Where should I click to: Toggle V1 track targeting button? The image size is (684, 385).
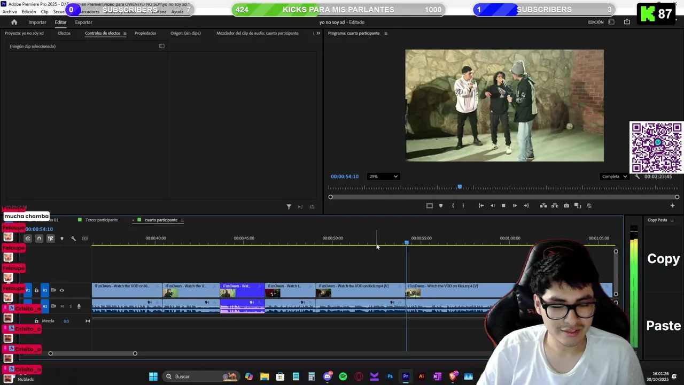[45, 290]
